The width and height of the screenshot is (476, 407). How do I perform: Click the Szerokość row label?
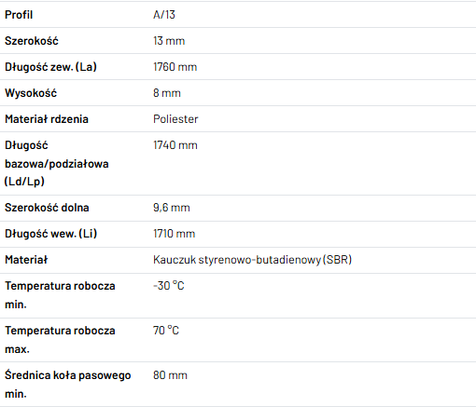(x=32, y=41)
